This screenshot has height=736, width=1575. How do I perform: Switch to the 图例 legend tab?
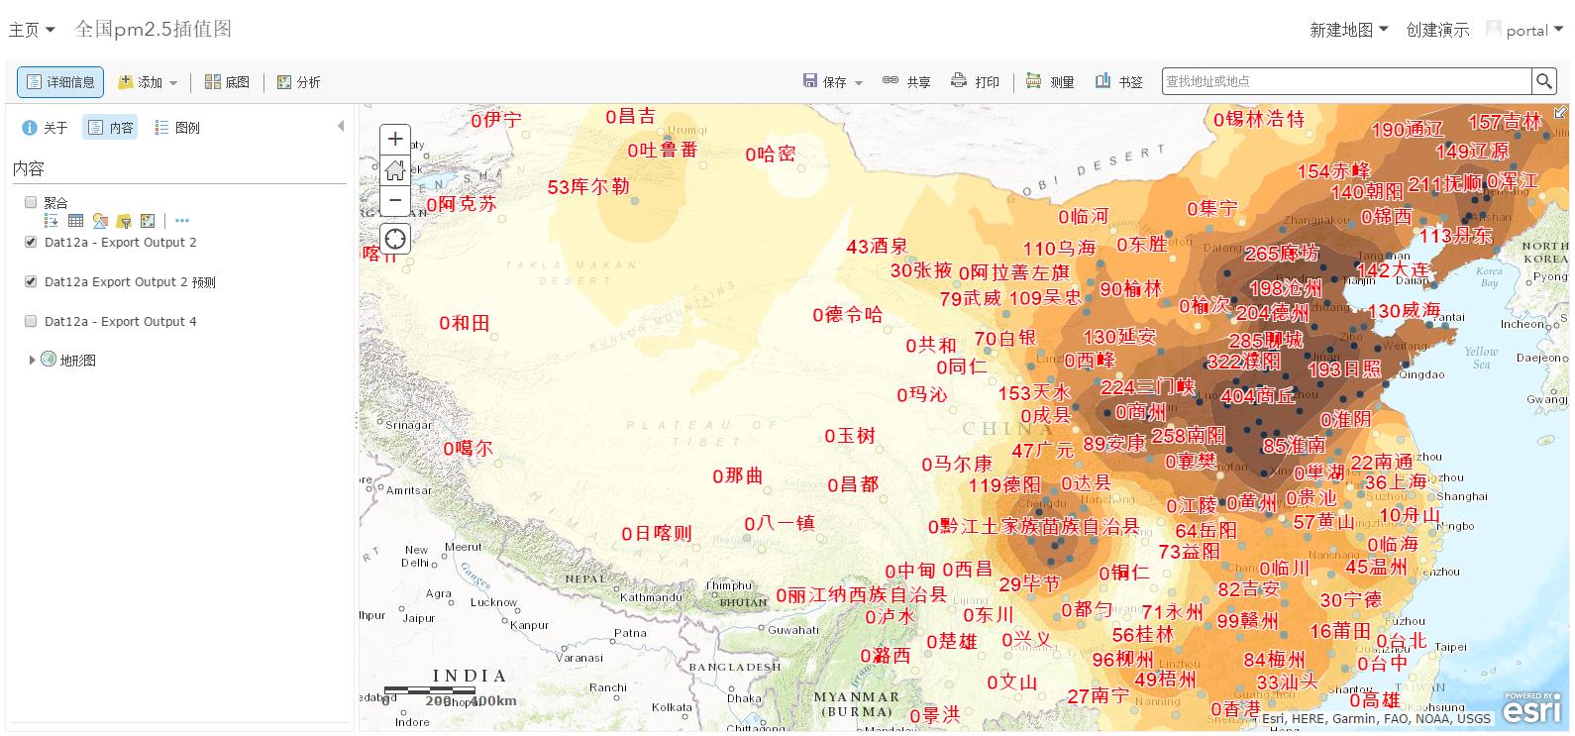pos(177,127)
